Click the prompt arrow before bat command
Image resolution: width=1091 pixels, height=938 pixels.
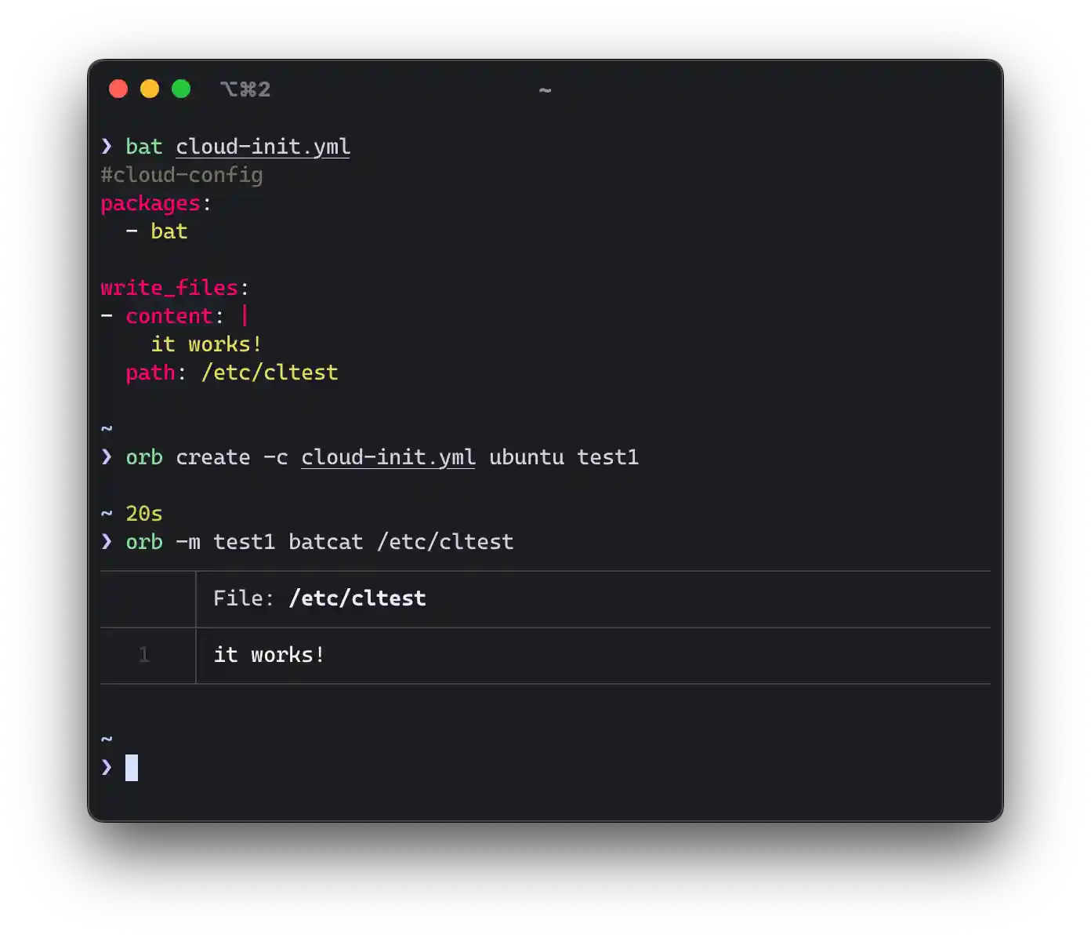[x=107, y=146]
